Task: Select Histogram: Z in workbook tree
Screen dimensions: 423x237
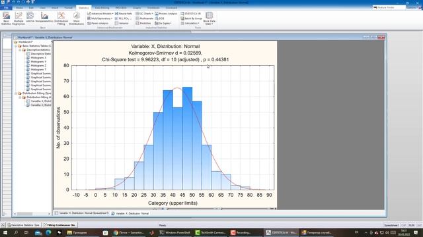Action: pyautogui.click(x=38, y=66)
